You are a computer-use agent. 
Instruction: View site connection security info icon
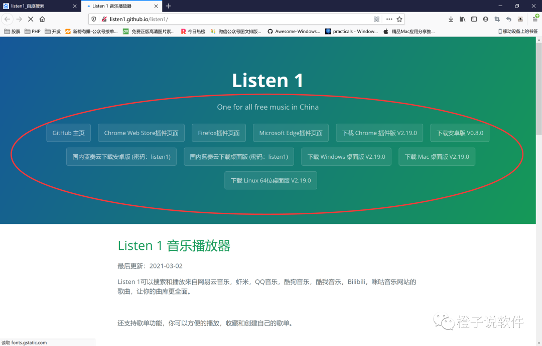coord(104,20)
